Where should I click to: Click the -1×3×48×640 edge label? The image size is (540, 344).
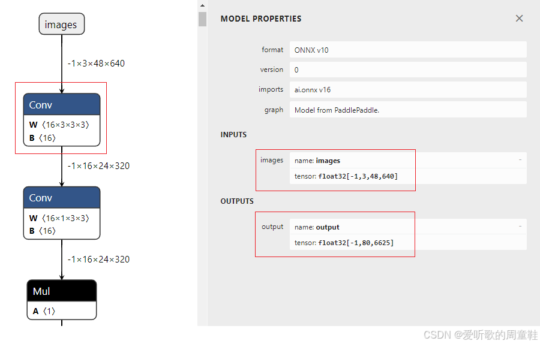tap(96, 64)
